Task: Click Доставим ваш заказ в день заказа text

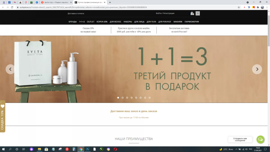Action: click(133, 111)
